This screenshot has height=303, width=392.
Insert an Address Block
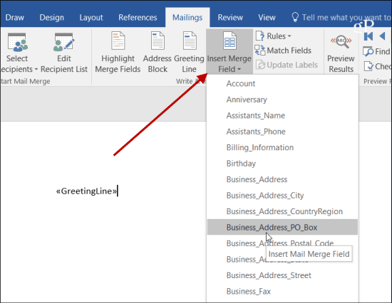click(158, 53)
